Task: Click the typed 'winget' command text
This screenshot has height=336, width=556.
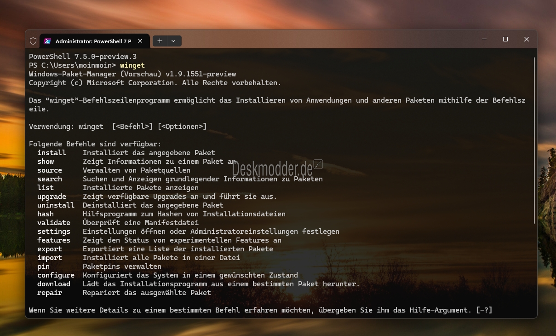Action: point(132,65)
